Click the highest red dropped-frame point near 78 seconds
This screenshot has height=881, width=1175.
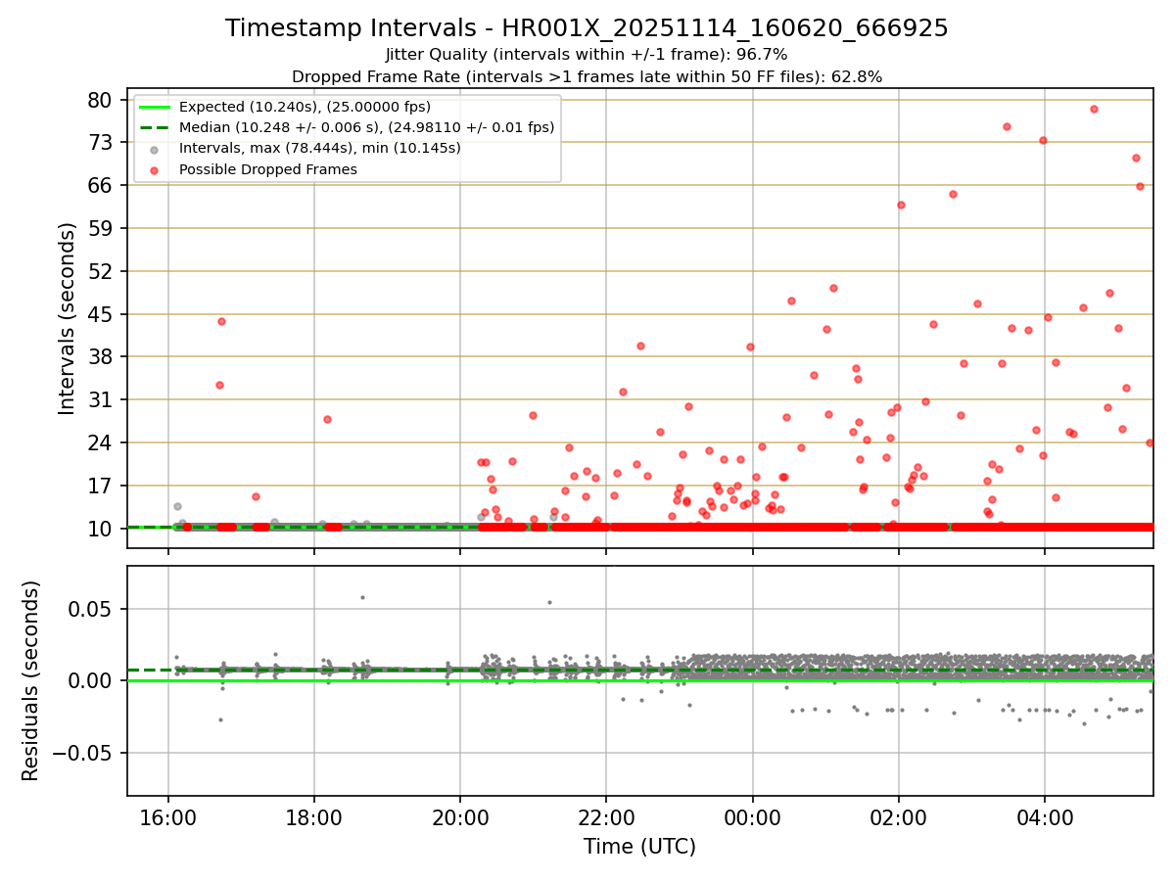[1094, 109]
